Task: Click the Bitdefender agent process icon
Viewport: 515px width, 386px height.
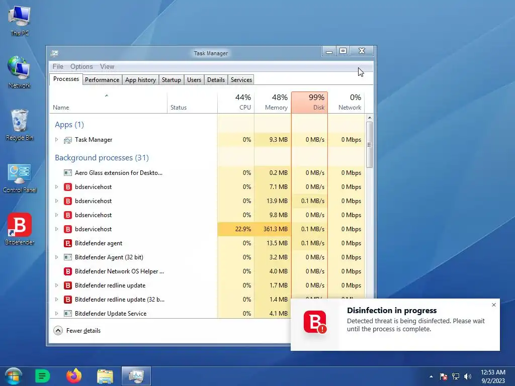Action: [68, 243]
